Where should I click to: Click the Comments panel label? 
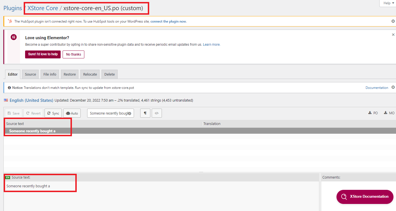point(331,177)
